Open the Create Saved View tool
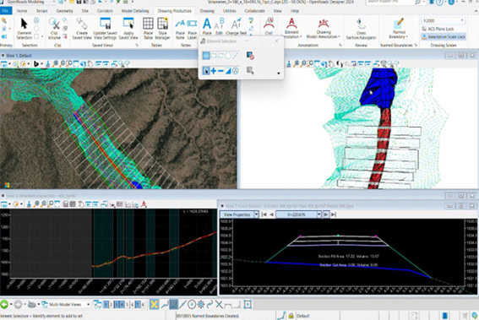This screenshot has width=479, height=320. pyautogui.click(x=82, y=29)
